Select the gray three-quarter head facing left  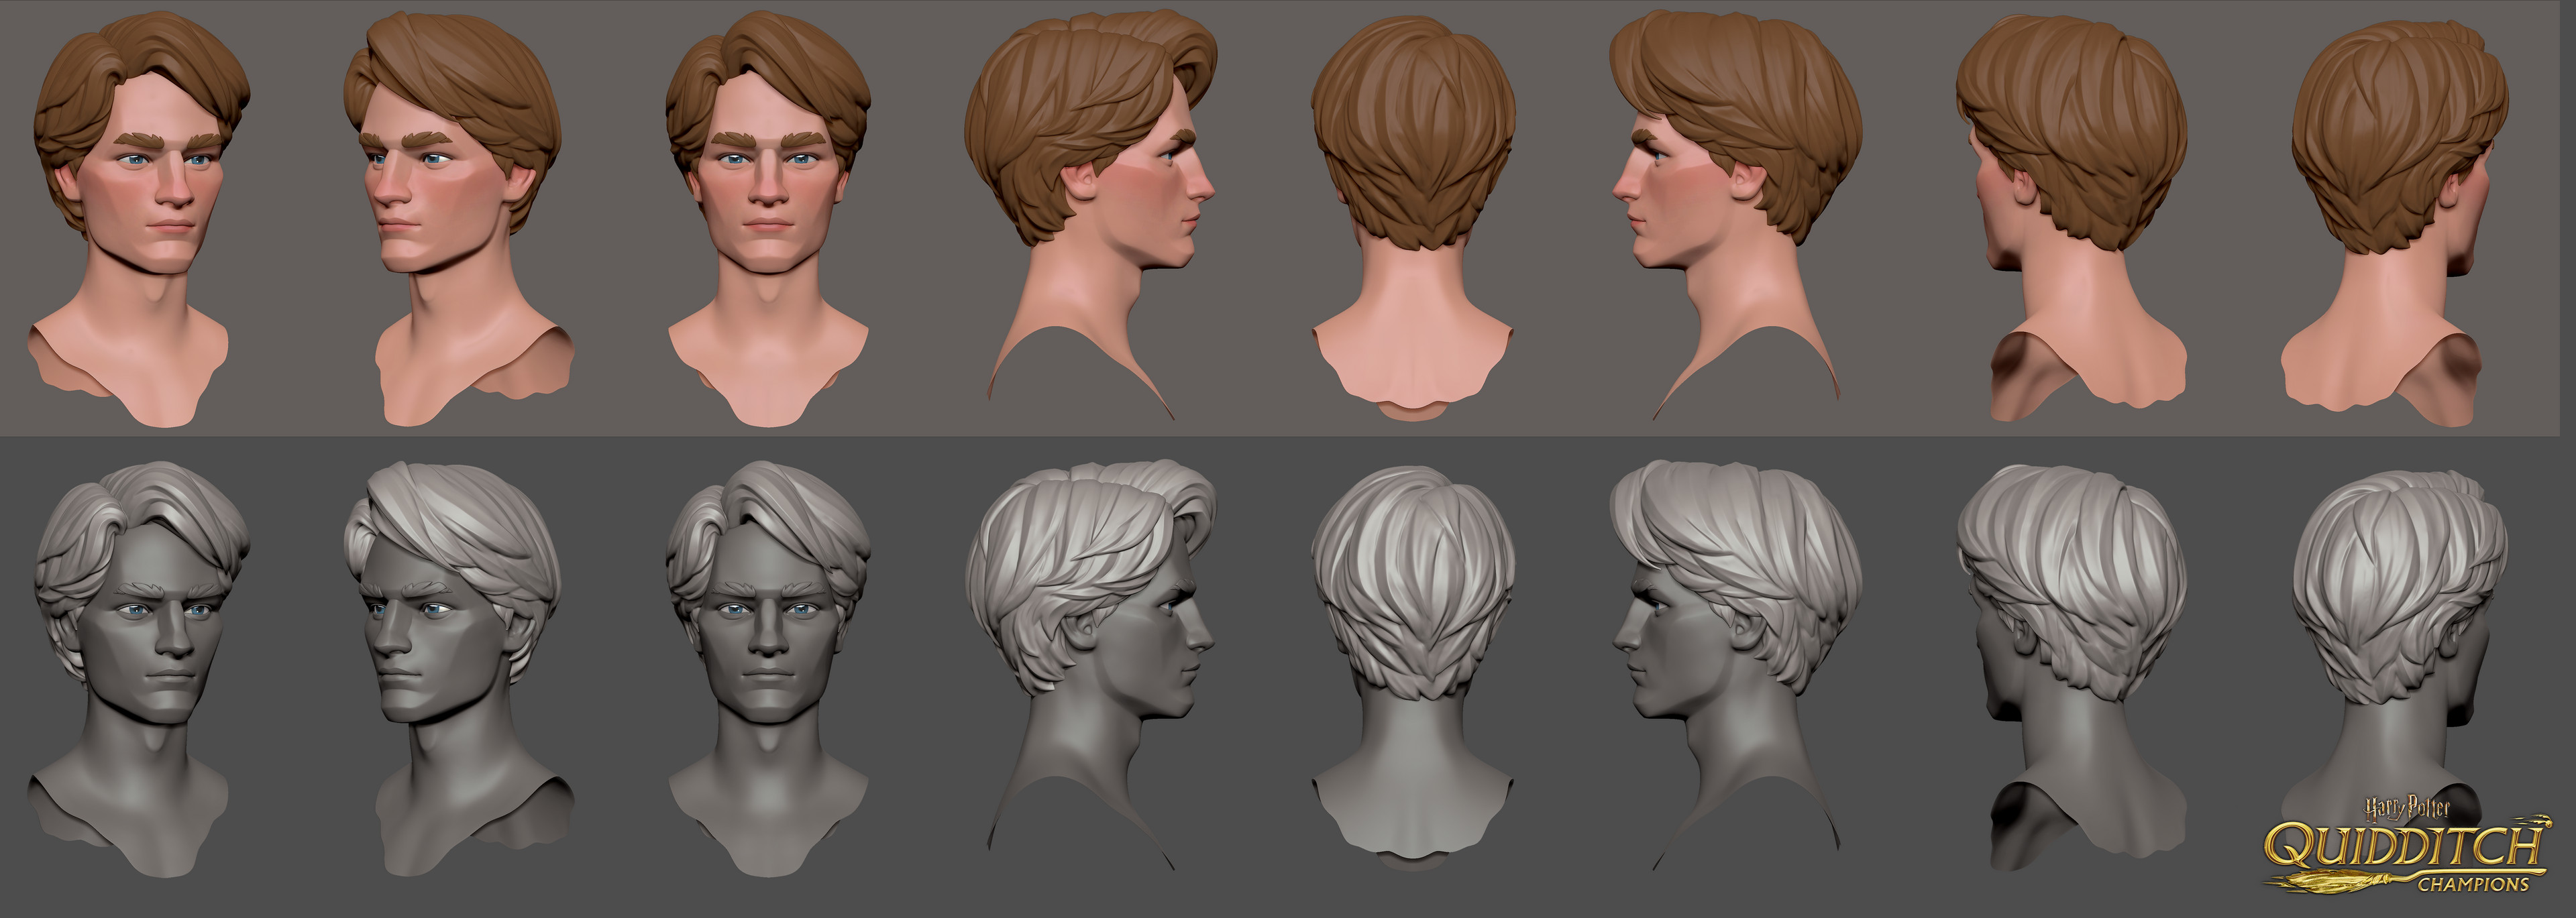coord(460,670)
